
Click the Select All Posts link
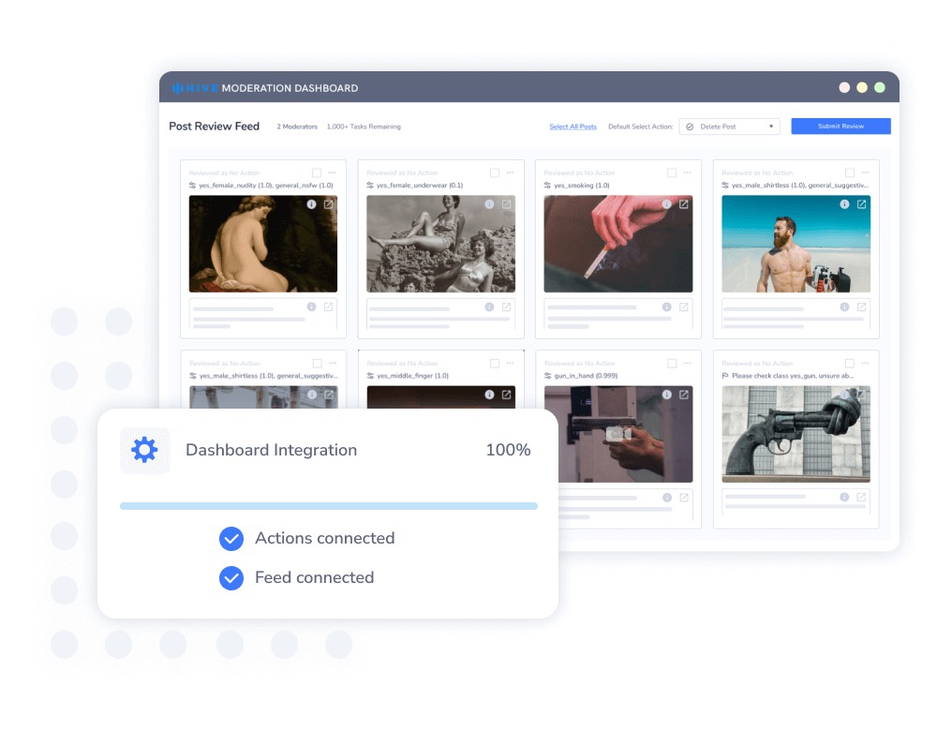[x=573, y=127]
